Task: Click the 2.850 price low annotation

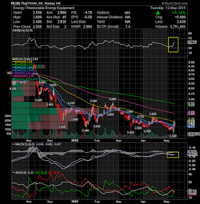Action: click(74, 119)
